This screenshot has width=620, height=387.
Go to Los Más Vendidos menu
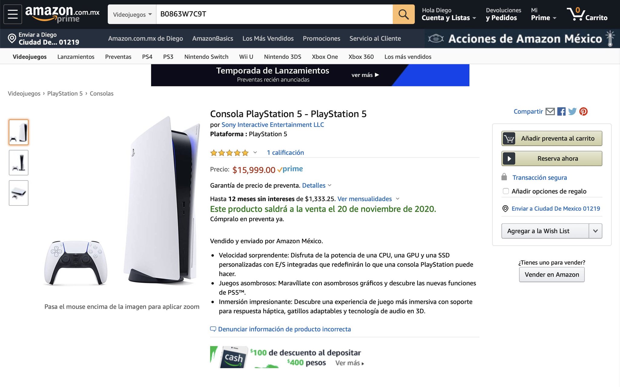coord(268,38)
